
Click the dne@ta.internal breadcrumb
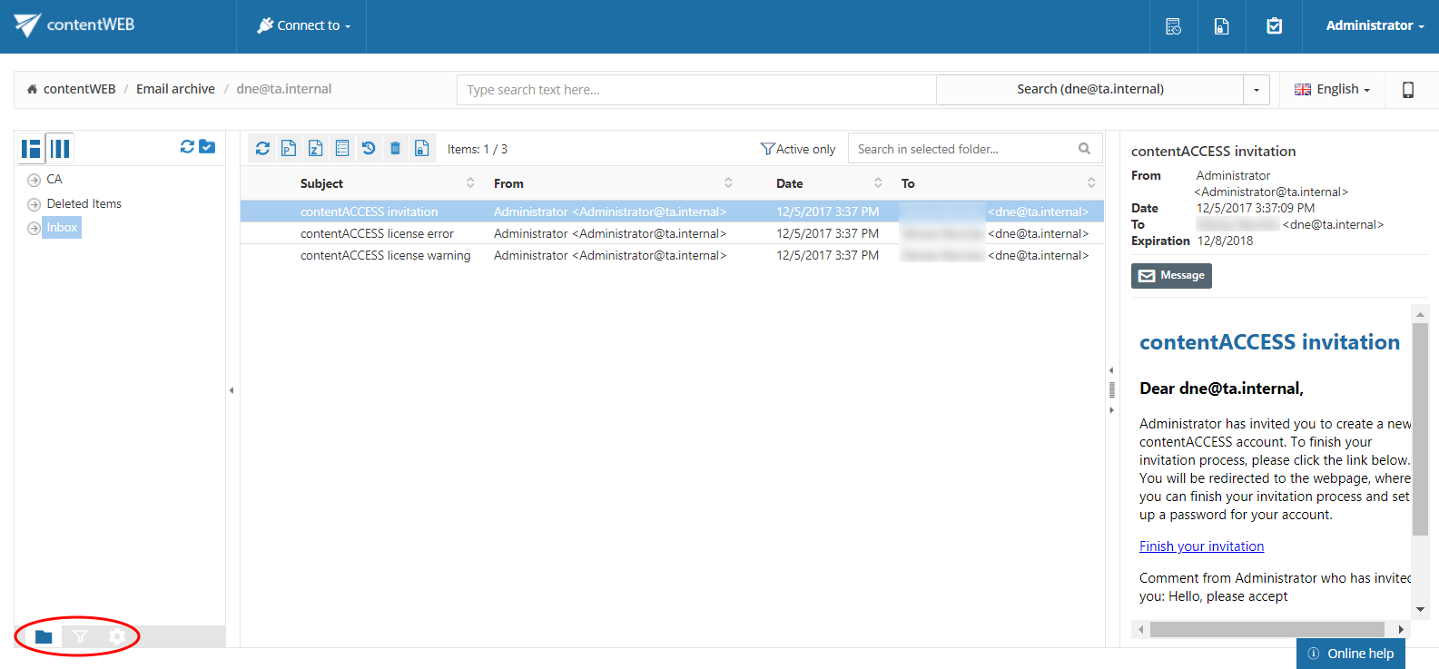pos(284,89)
